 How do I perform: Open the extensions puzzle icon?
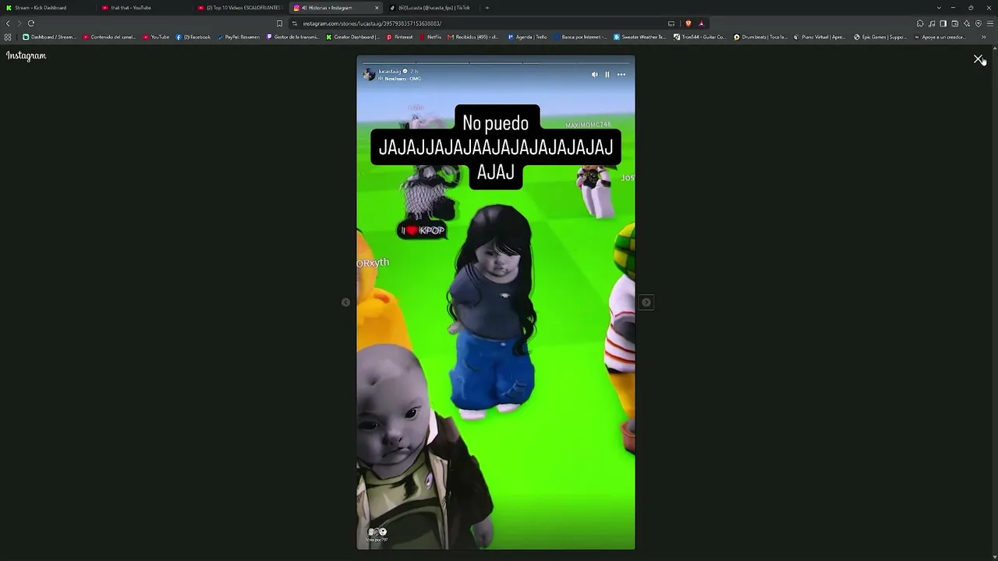[x=920, y=23]
